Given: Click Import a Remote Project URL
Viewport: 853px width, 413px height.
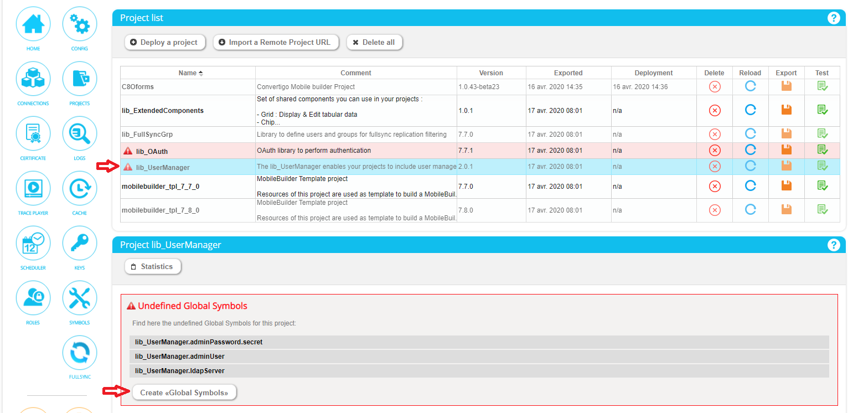Looking at the screenshot, I should pyautogui.click(x=275, y=42).
